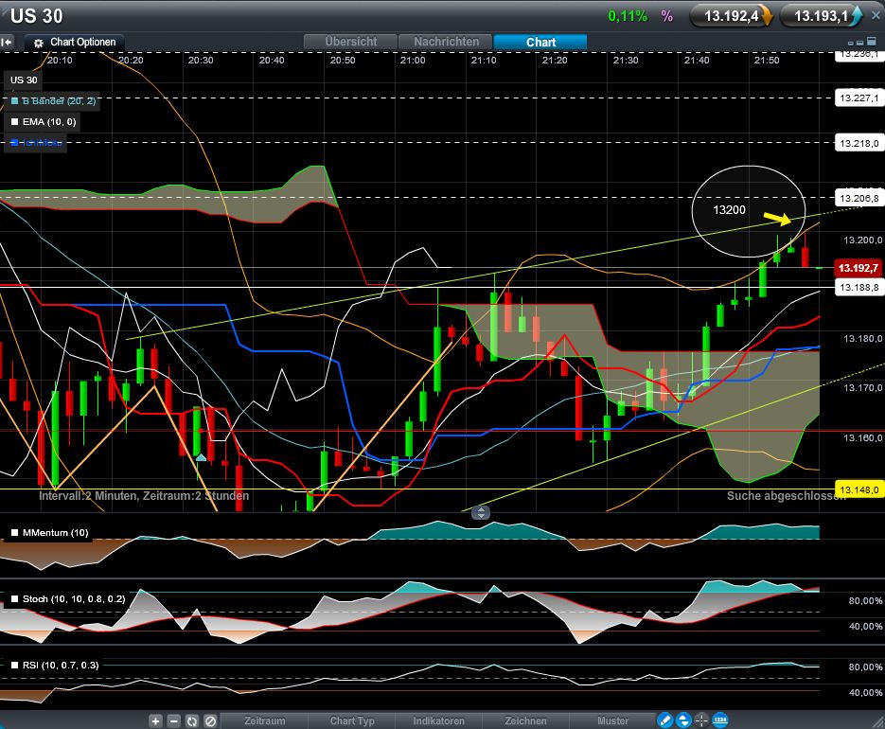Click the small cyan triangle marker under candles
885x729 pixels.
pyautogui.click(x=201, y=457)
